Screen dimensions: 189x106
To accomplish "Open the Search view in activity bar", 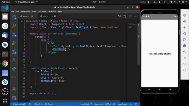I will [14, 26].
